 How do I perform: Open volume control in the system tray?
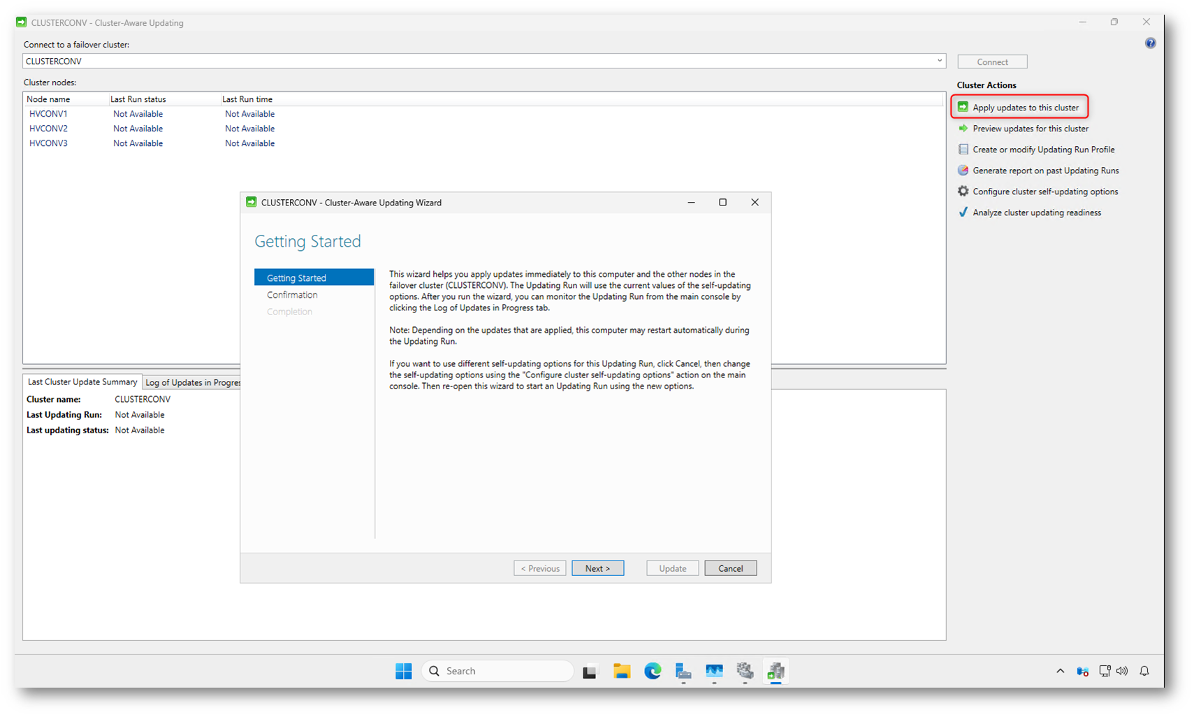1122,671
